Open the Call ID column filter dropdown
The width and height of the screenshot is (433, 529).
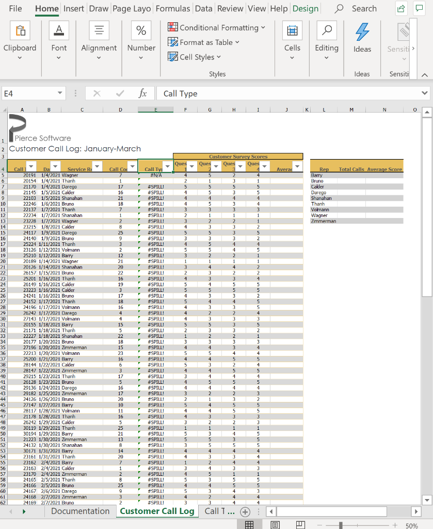[x=31, y=166]
